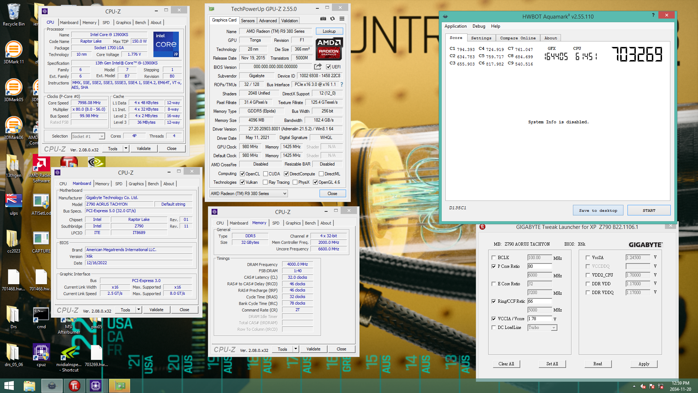Toggle the OpenCL checkbox
Image resolution: width=698 pixels, height=393 pixels.
(242, 174)
